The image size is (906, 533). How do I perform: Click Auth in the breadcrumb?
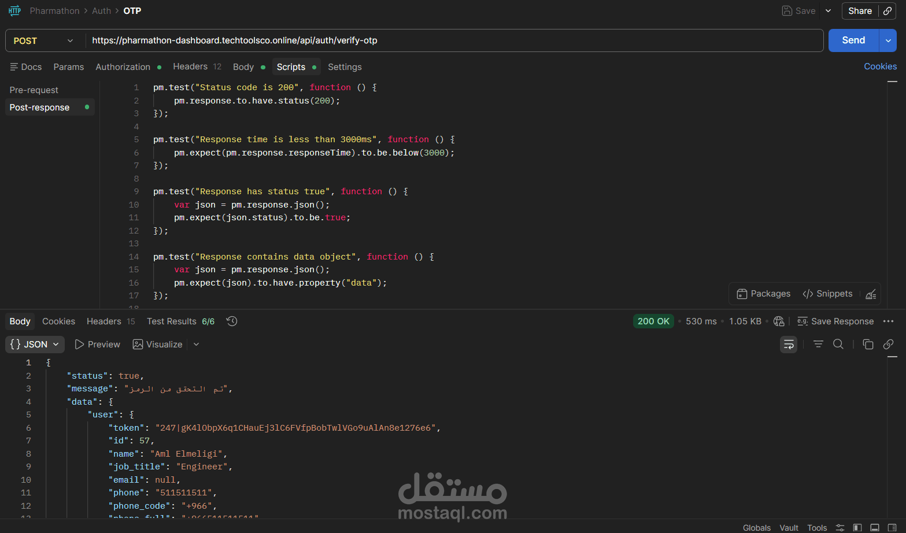[101, 11]
